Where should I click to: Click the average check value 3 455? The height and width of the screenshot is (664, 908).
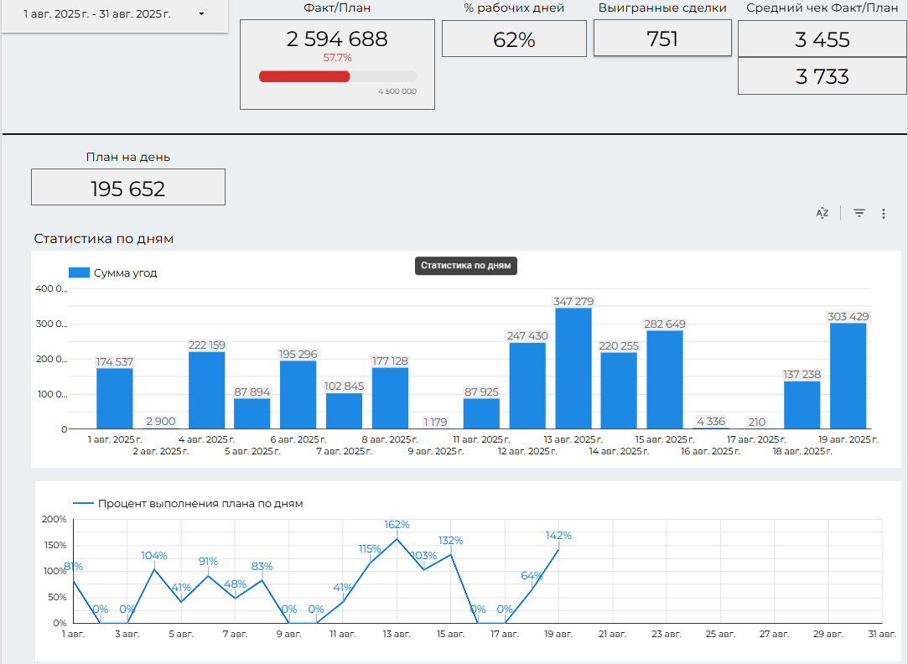[822, 39]
